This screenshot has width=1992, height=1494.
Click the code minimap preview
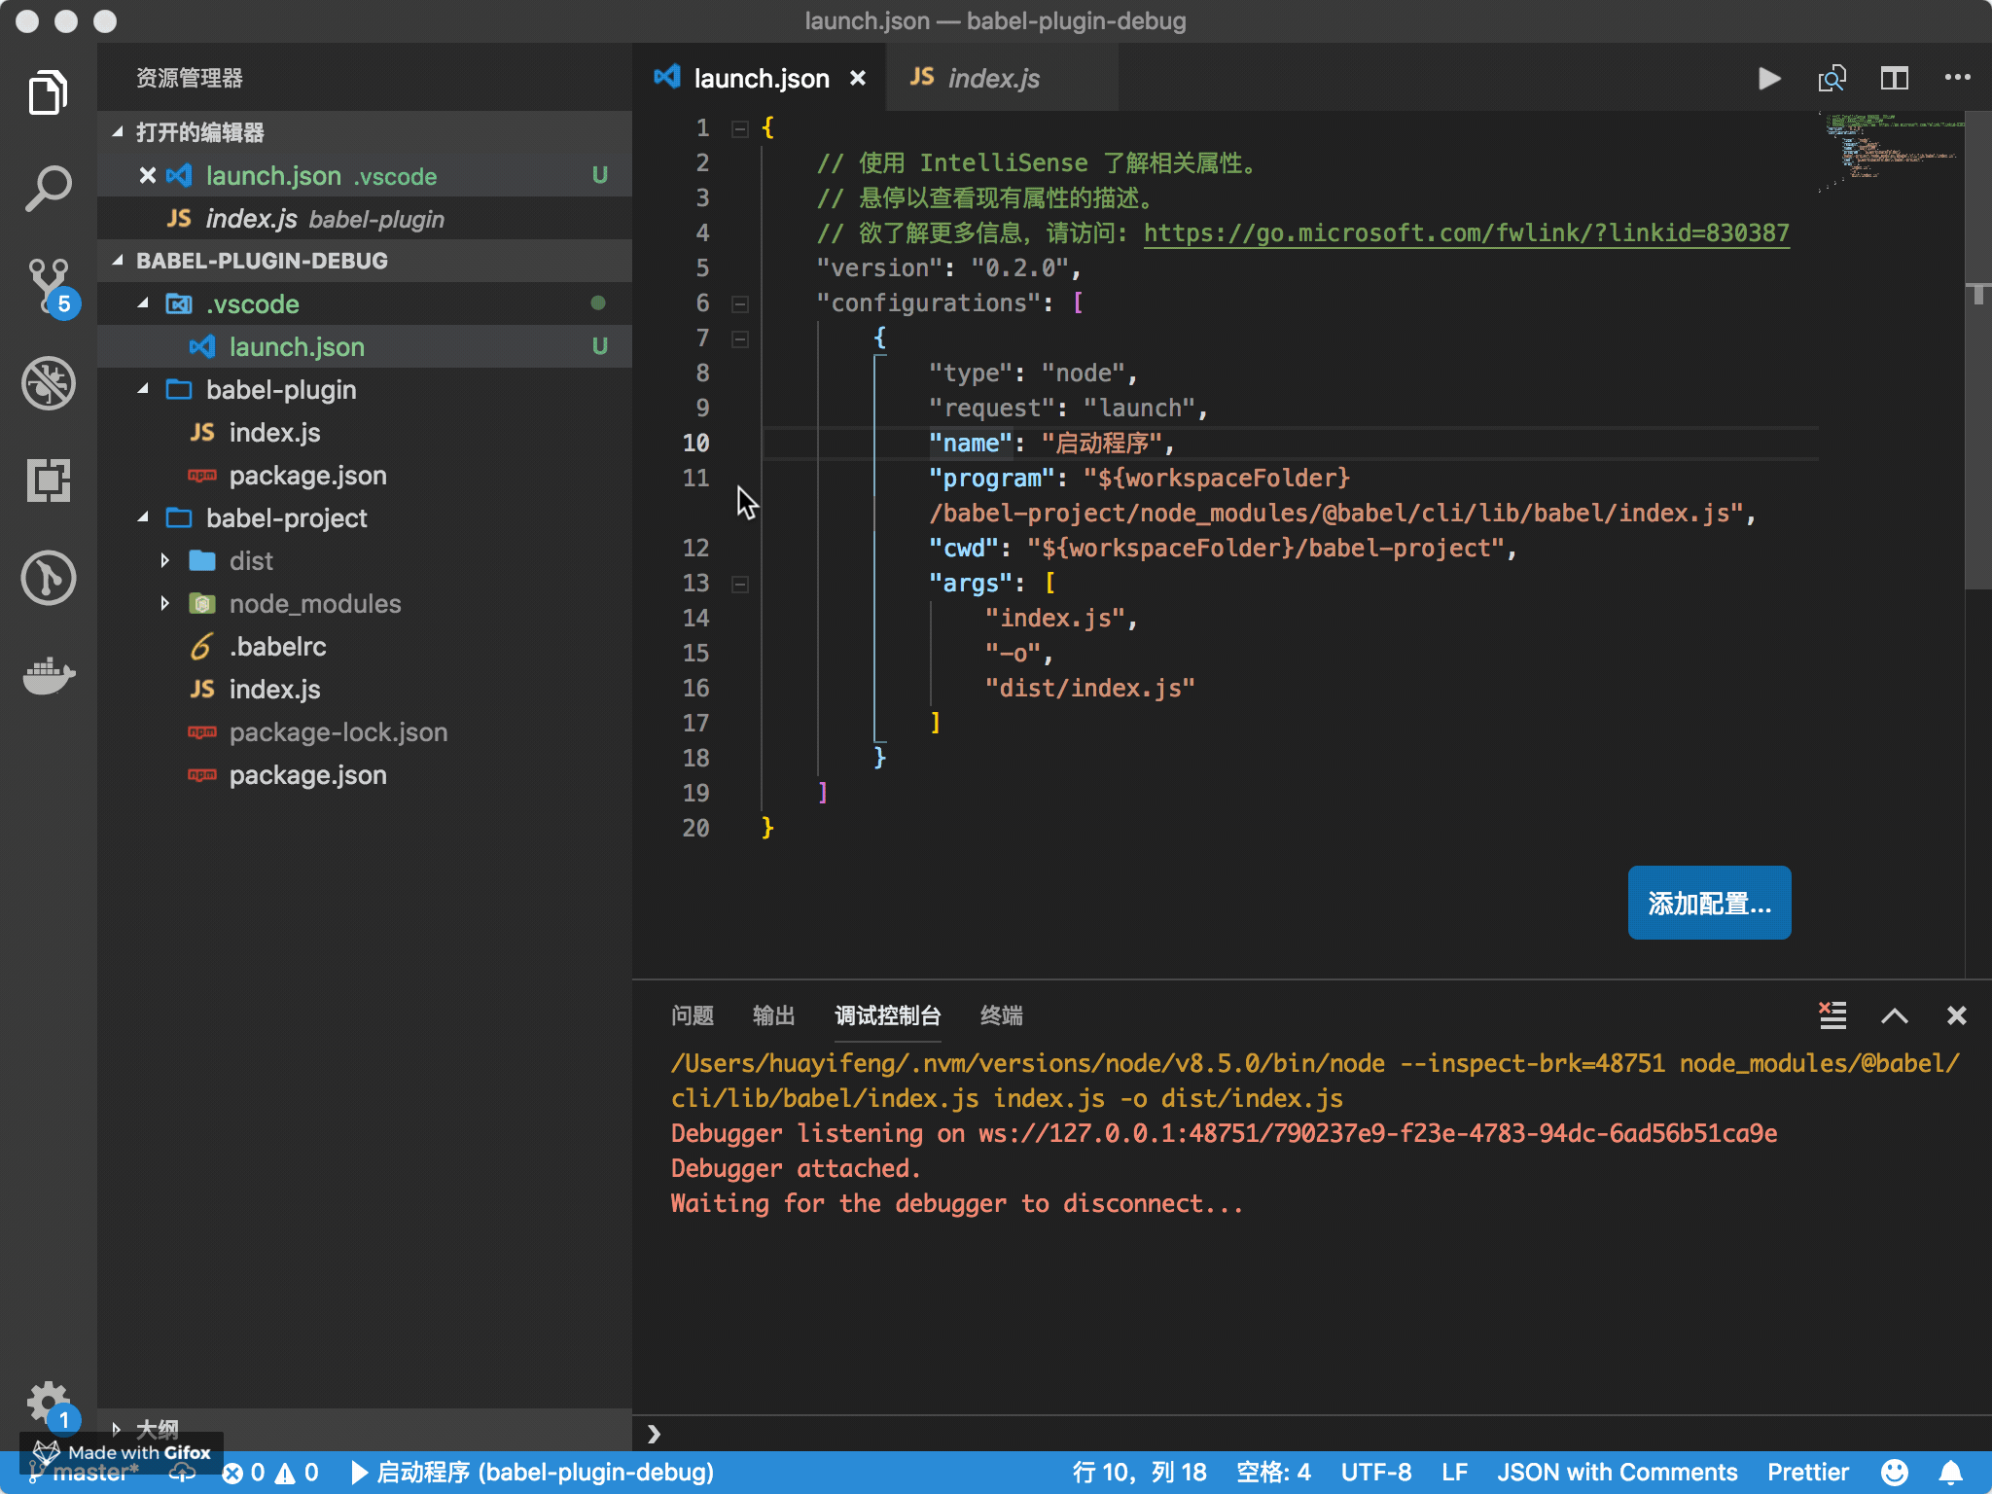point(1891,152)
